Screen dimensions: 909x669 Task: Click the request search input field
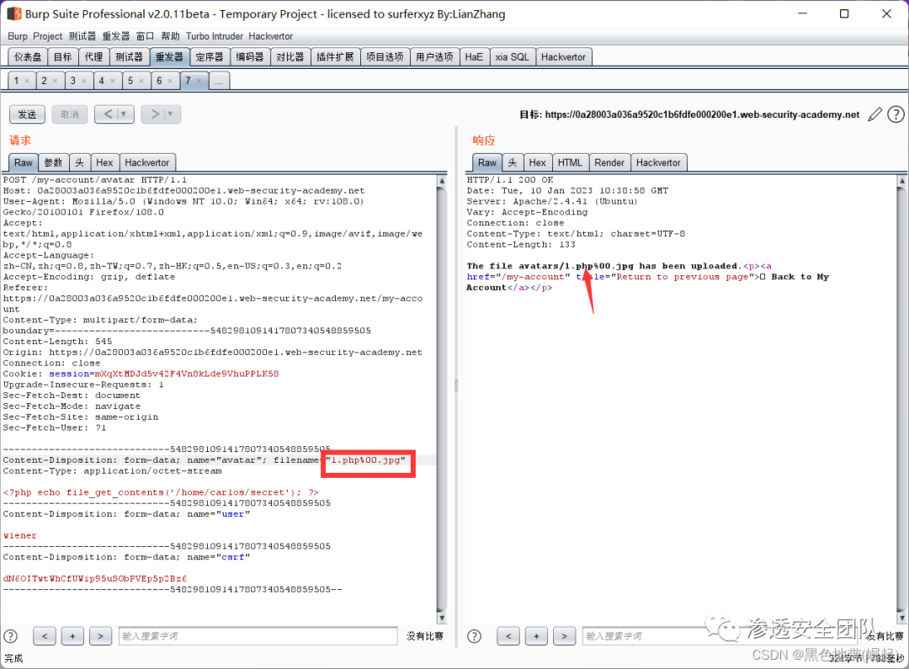258,636
